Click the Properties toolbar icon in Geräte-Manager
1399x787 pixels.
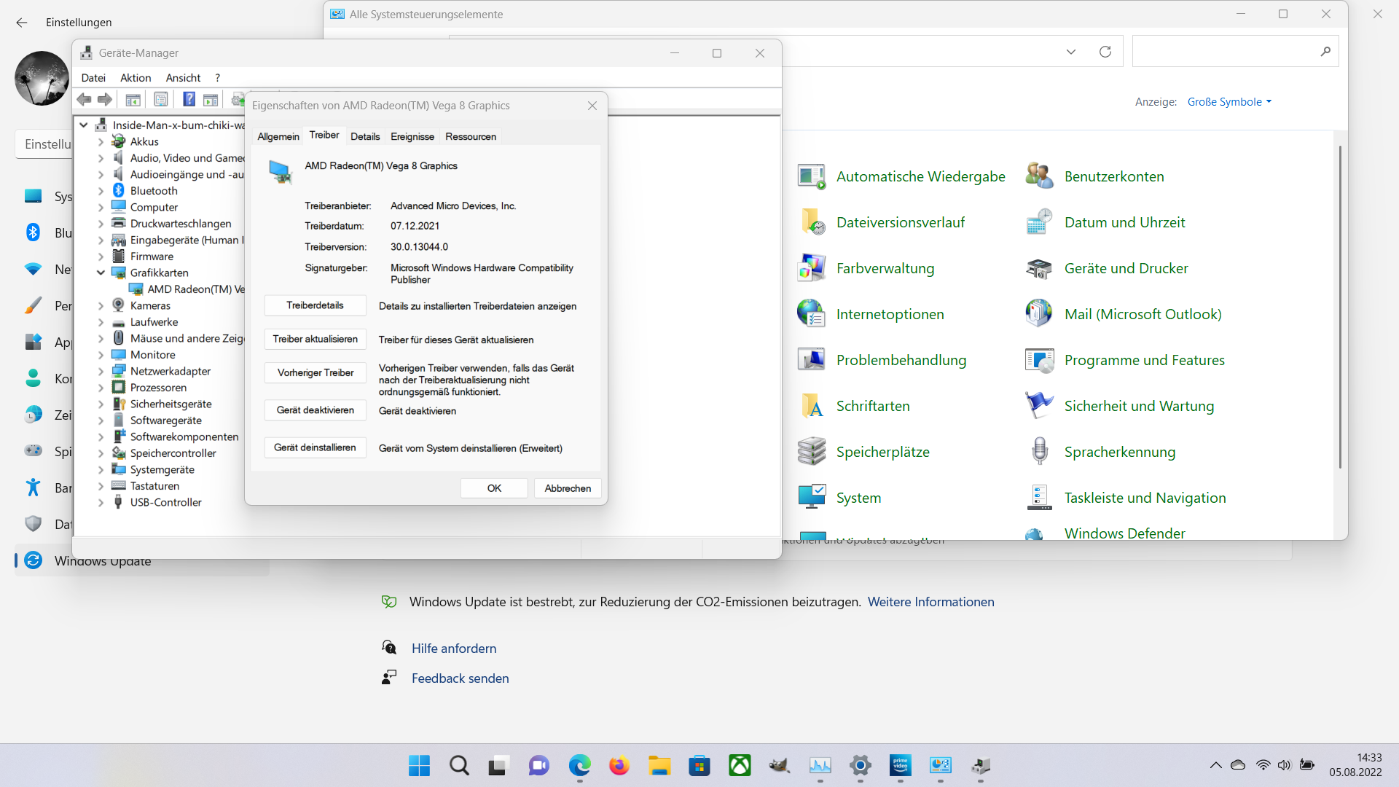click(x=161, y=100)
